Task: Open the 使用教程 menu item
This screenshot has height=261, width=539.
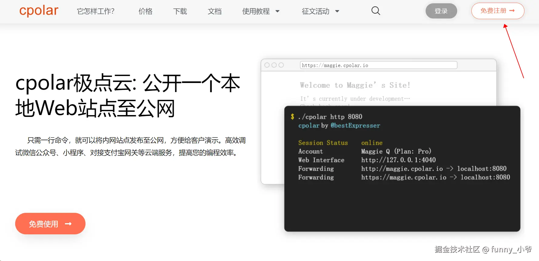Action: [x=256, y=11]
